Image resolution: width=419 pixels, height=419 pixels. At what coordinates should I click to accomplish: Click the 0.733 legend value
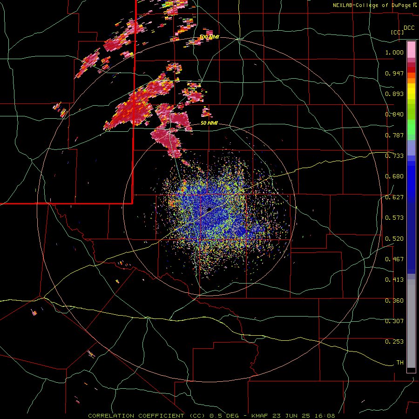click(394, 155)
